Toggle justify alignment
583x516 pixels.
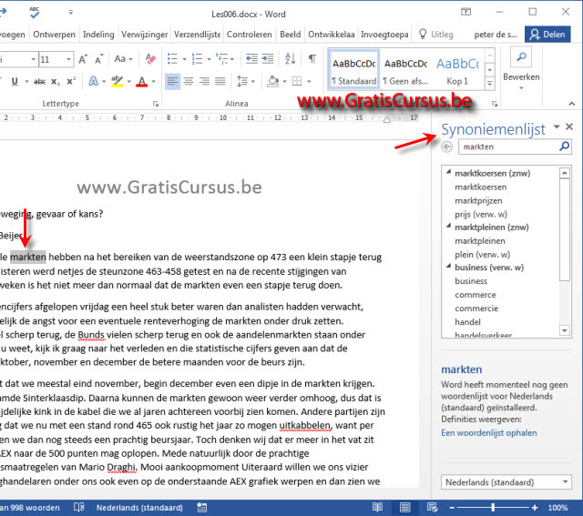tap(220, 81)
